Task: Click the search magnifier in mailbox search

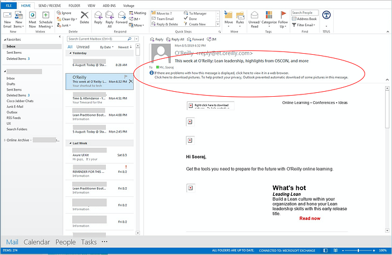Action: (129, 39)
